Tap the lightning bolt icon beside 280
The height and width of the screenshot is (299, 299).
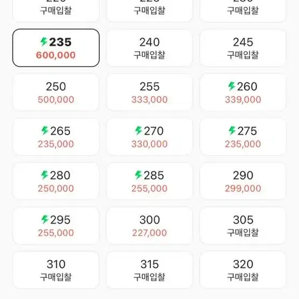pyautogui.click(x=44, y=175)
